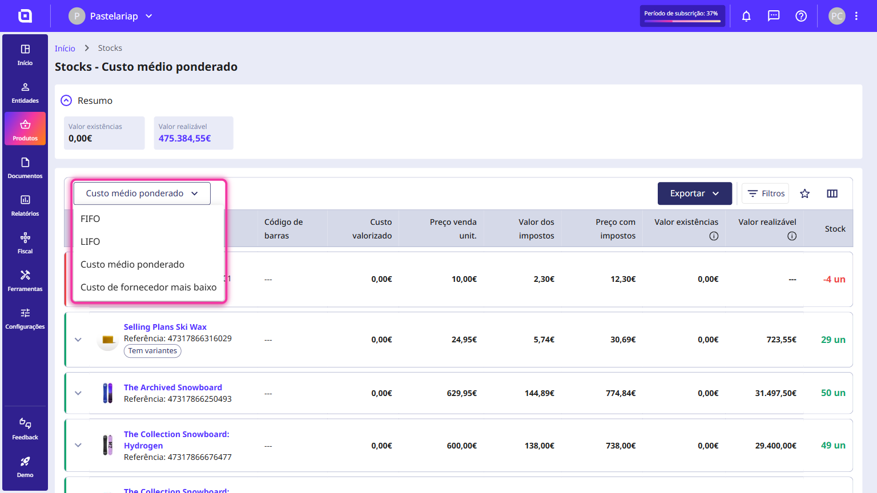Open Configurações in the sidebar
The width and height of the screenshot is (877, 493).
point(25,319)
